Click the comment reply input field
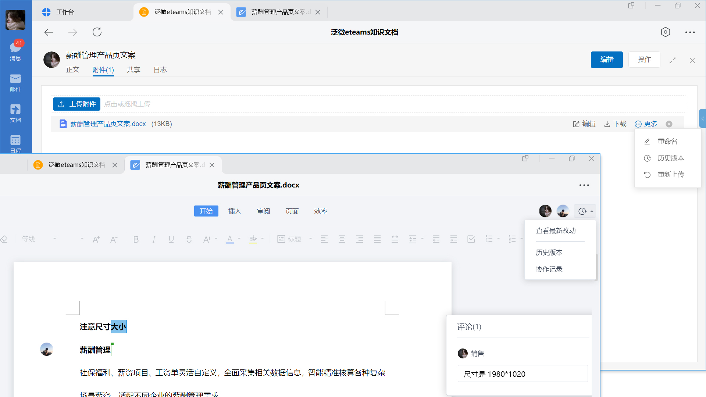Image resolution: width=706 pixels, height=397 pixels. 523,373
